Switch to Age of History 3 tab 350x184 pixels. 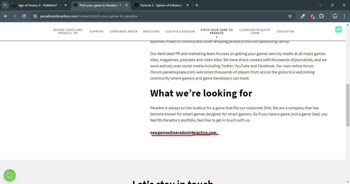(x=40, y=5)
